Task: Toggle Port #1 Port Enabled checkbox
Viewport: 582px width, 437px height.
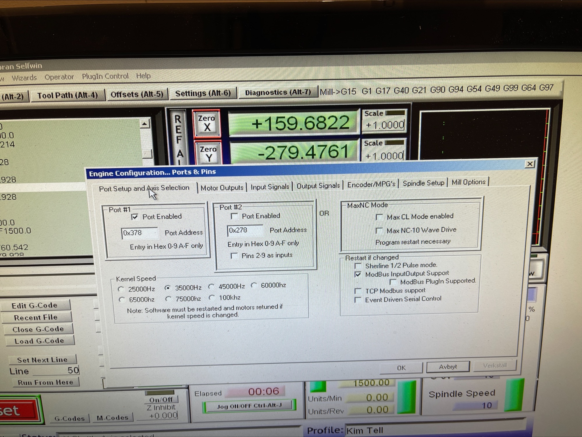Action: coord(135,217)
